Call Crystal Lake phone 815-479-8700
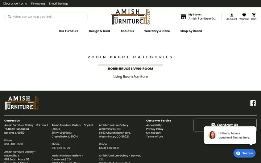 coord(61,148)
